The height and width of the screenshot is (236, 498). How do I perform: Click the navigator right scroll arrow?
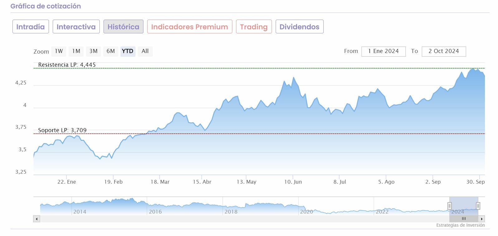pyautogui.click(x=482, y=219)
